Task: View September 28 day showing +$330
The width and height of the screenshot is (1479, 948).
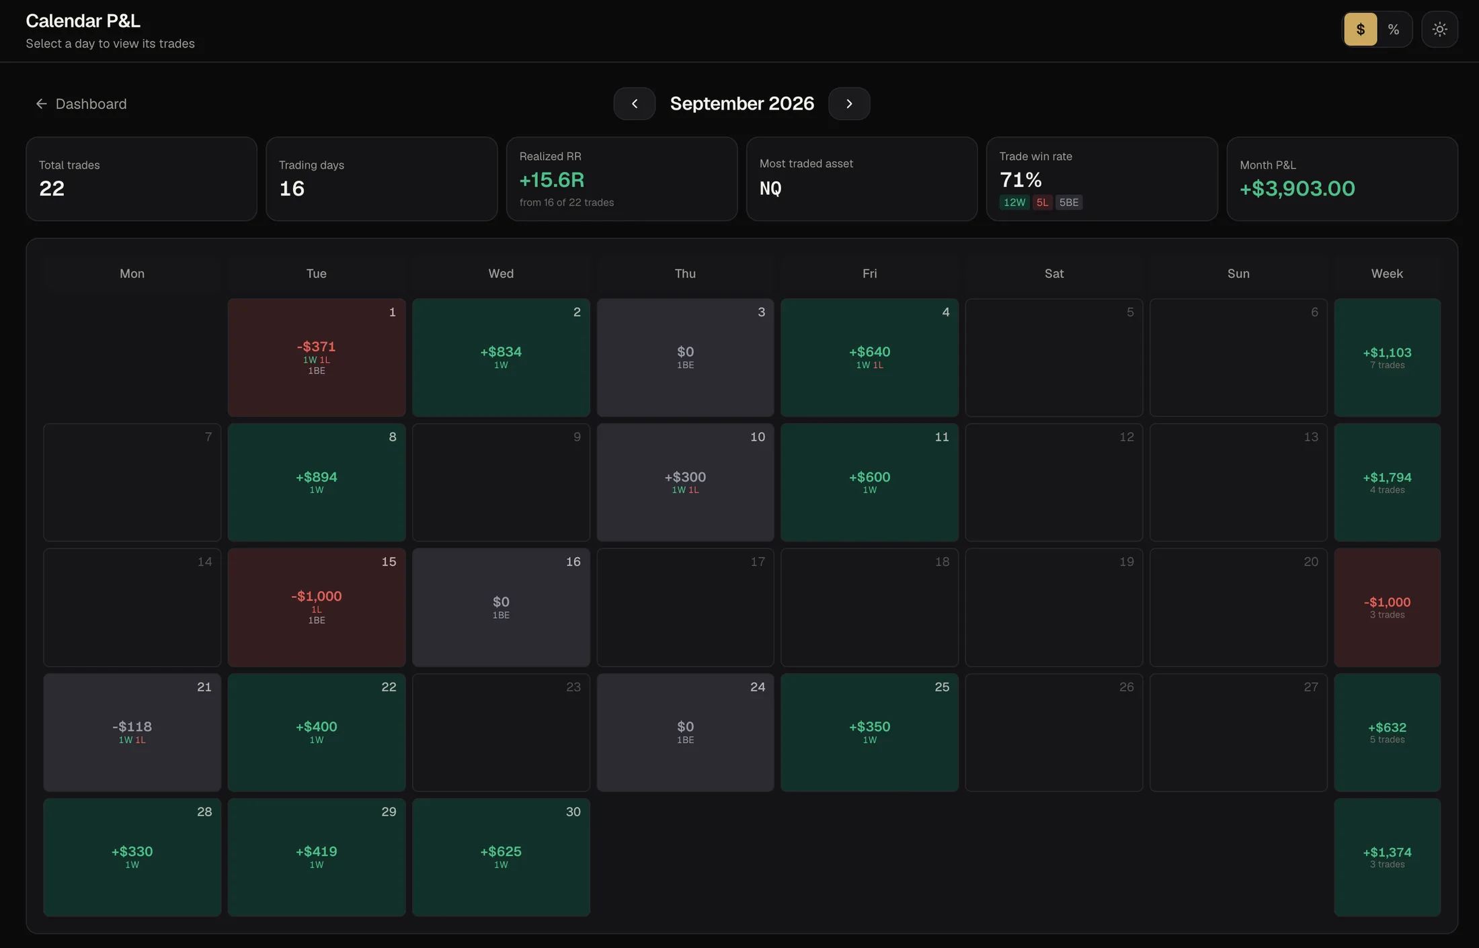Action: 132,857
